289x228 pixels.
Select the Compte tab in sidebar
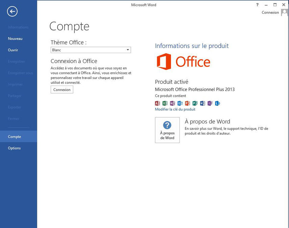pyautogui.click(x=15, y=137)
